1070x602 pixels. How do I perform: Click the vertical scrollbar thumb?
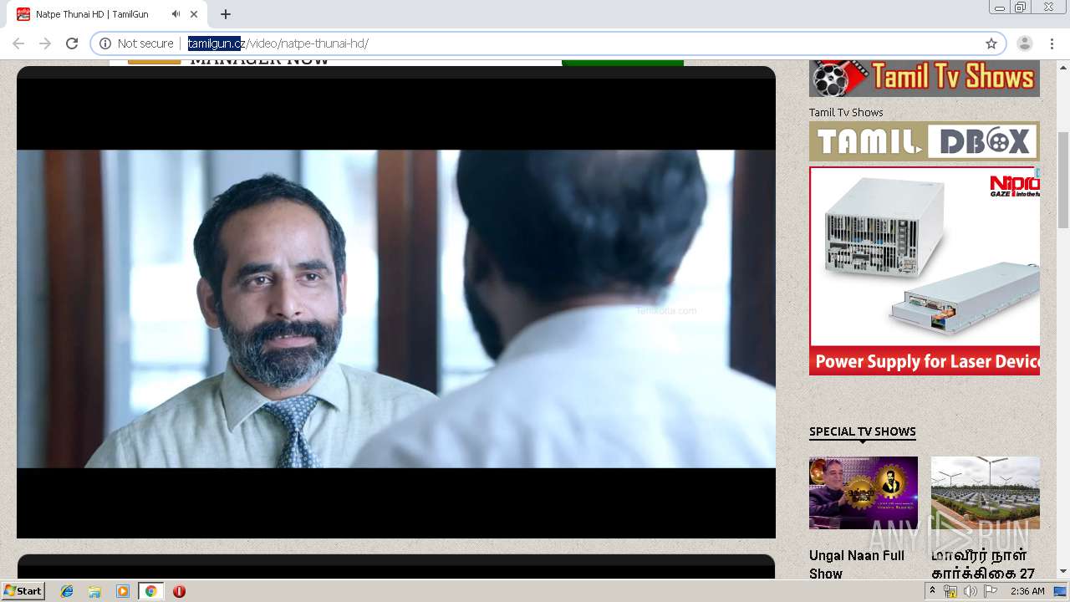[x=1063, y=180]
